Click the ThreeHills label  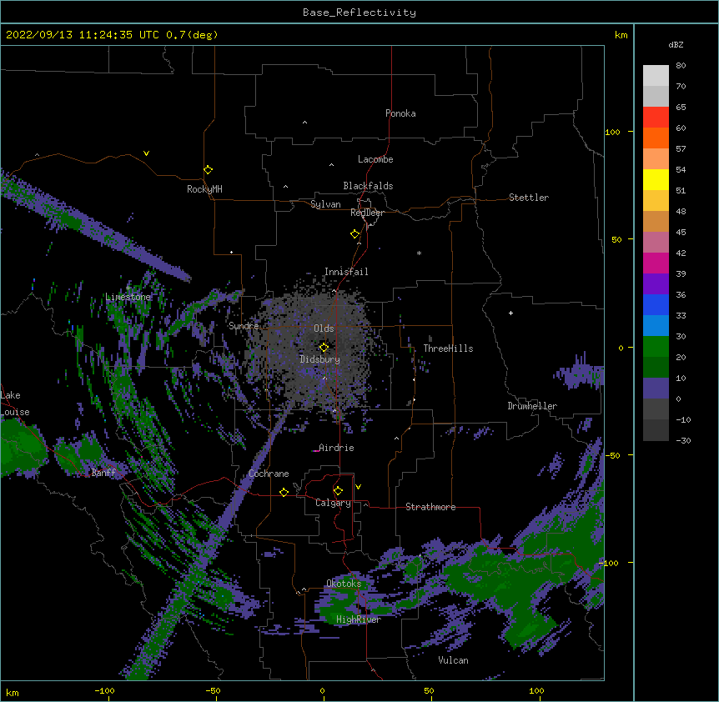point(448,348)
